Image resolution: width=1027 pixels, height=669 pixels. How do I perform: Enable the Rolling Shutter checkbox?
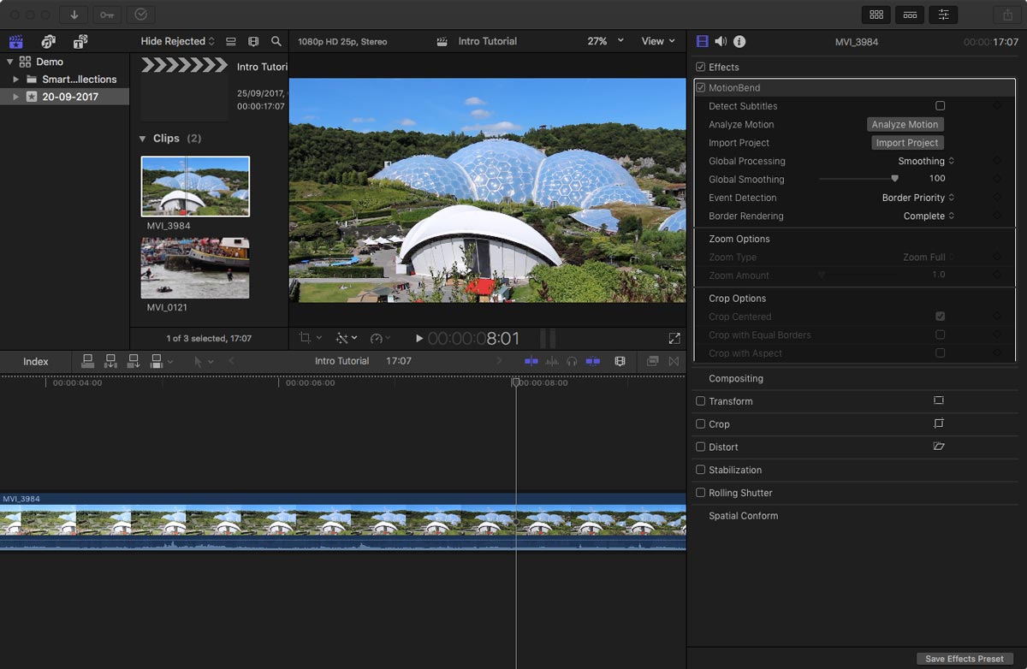point(701,493)
